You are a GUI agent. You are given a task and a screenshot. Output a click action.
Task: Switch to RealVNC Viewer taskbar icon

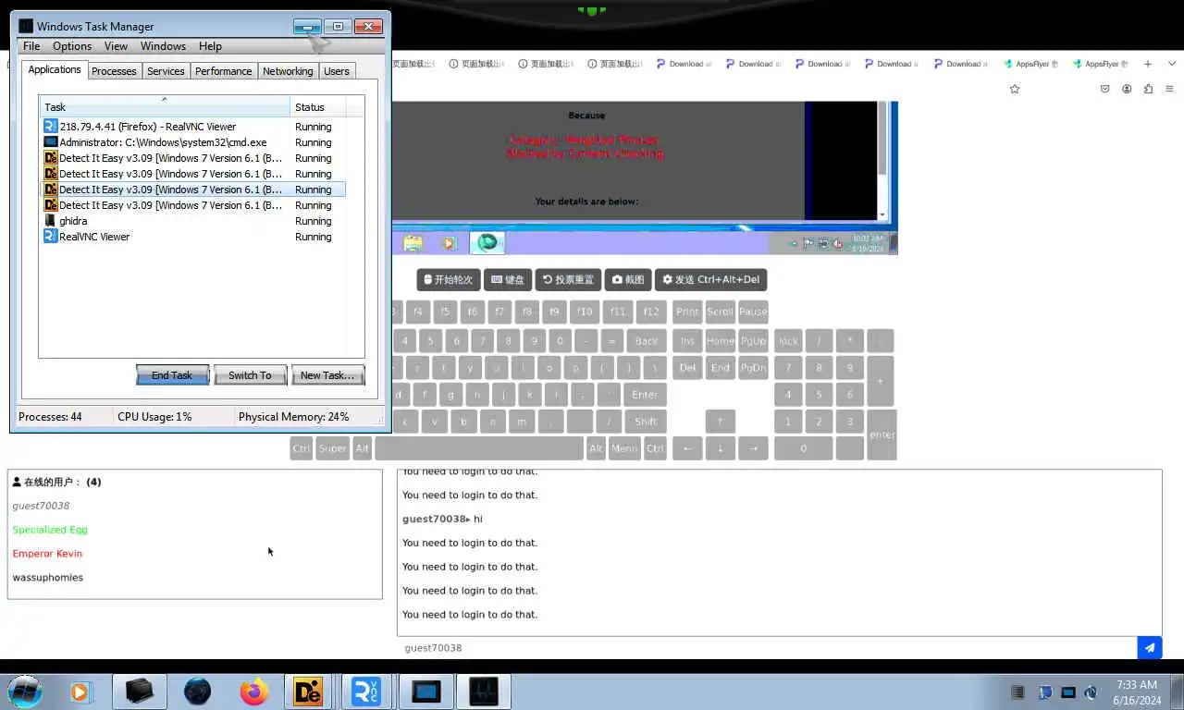[x=365, y=692]
